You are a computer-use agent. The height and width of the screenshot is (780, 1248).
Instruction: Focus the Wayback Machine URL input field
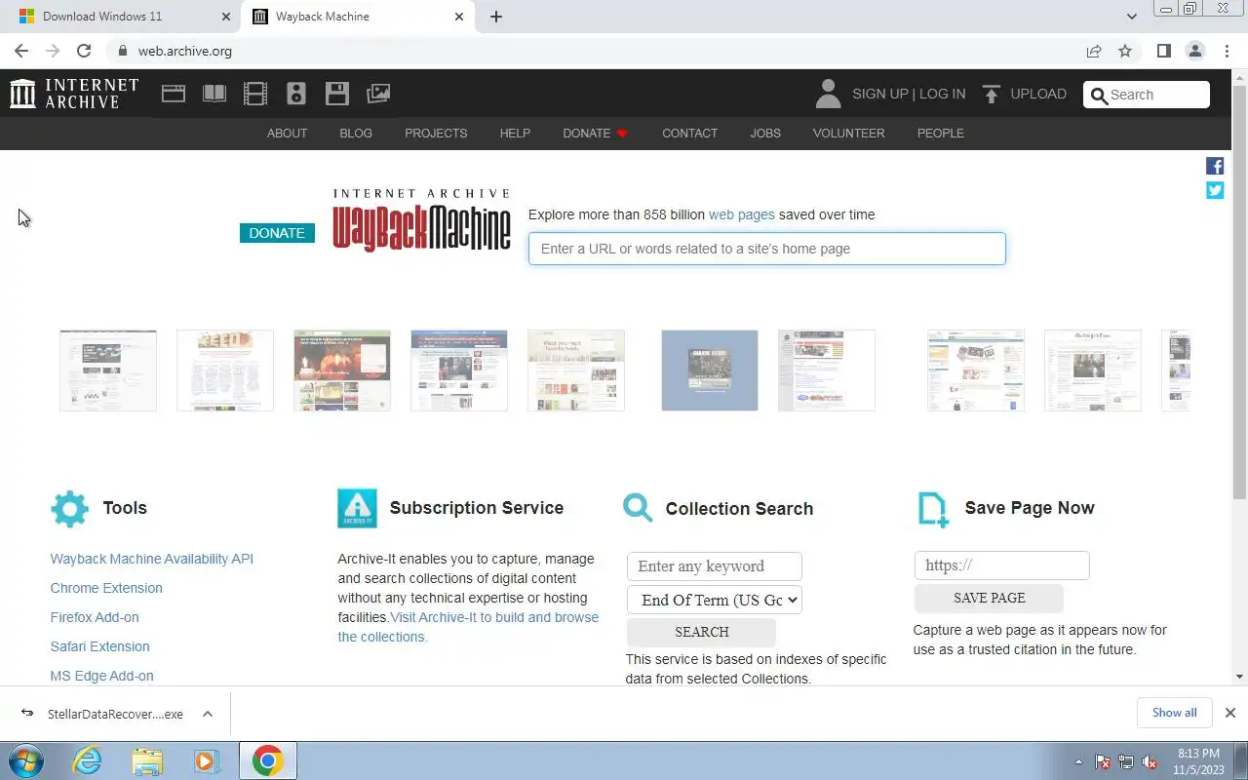point(766,249)
